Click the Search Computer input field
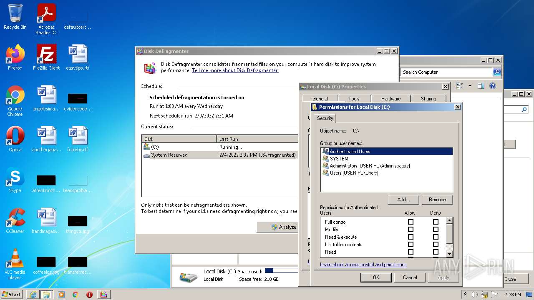The width and height of the screenshot is (534, 300). coord(446,72)
